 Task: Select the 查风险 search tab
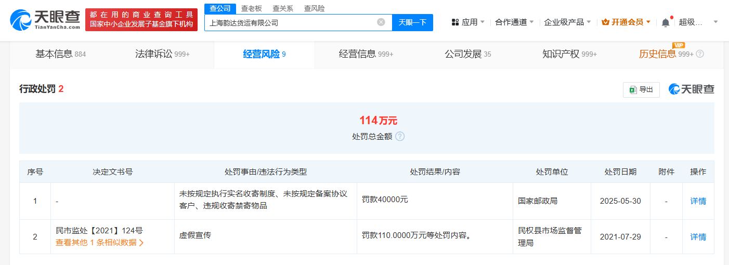[314, 8]
